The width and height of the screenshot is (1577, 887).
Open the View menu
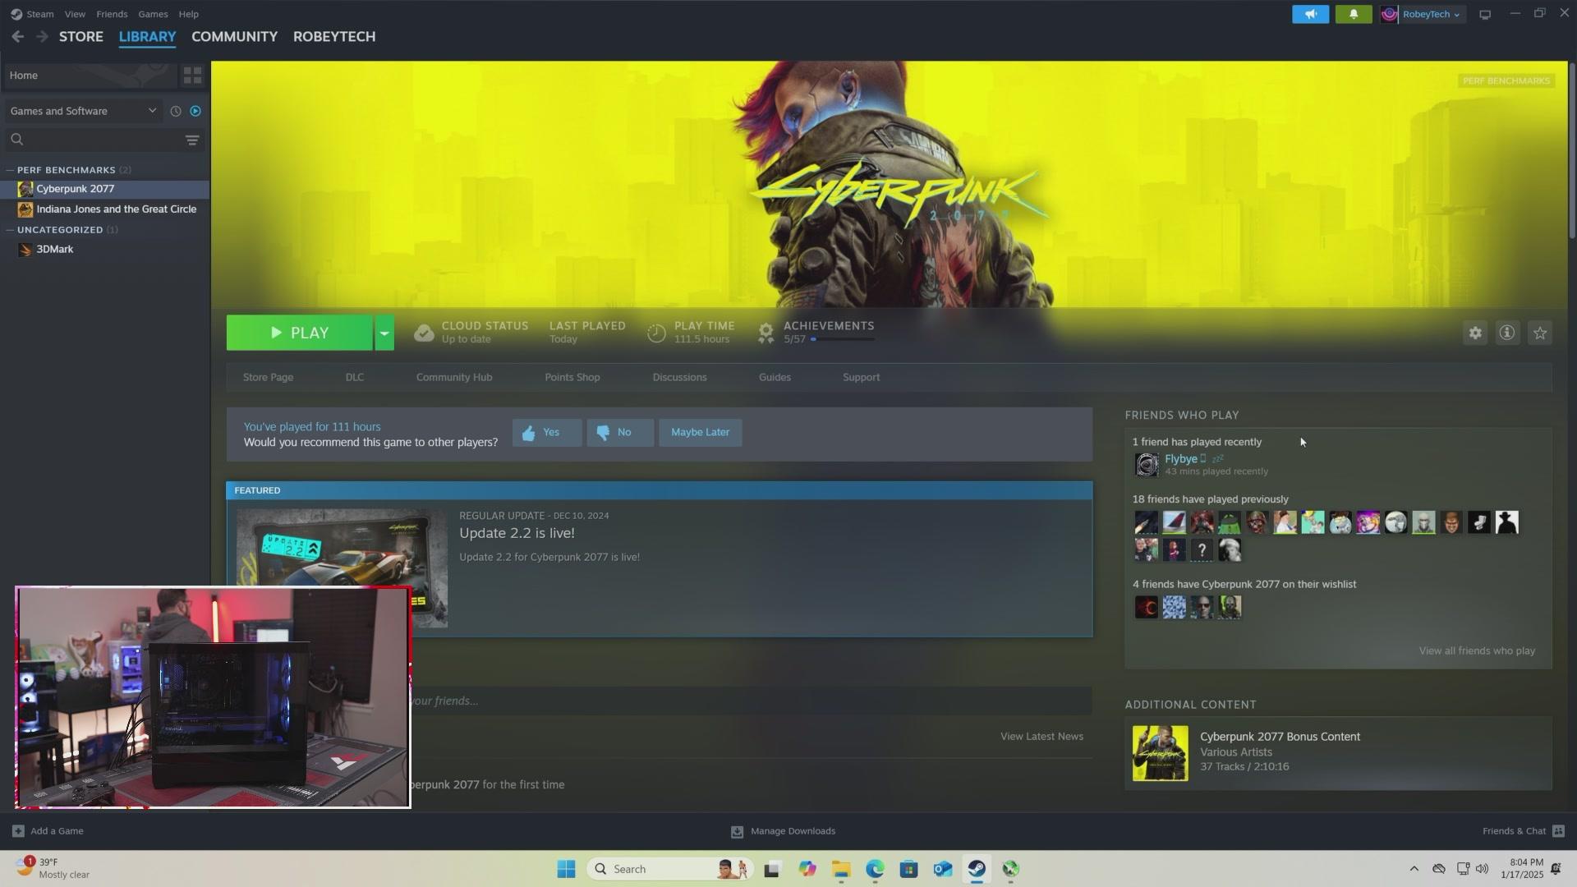[x=75, y=14]
